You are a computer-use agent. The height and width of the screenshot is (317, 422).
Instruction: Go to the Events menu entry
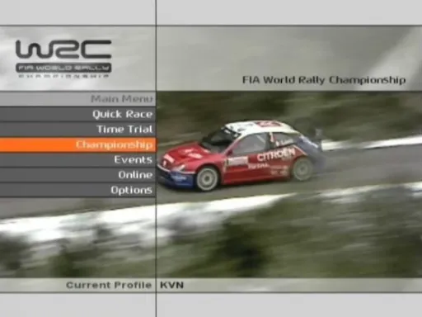click(x=77, y=159)
